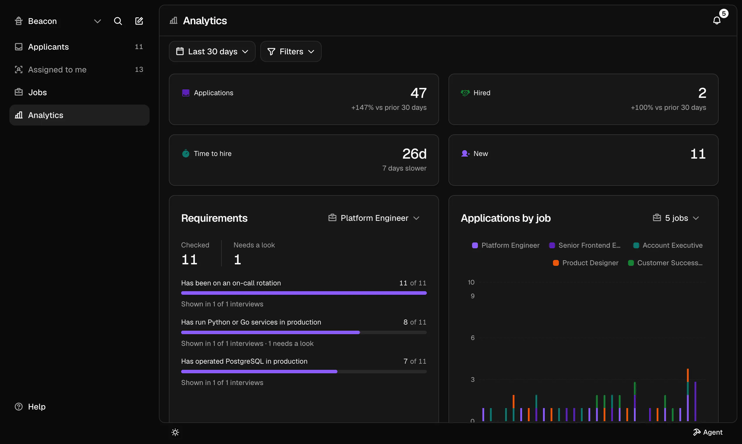Expand the Last 30 days dropdown
This screenshot has width=742, height=444.
coord(212,51)
